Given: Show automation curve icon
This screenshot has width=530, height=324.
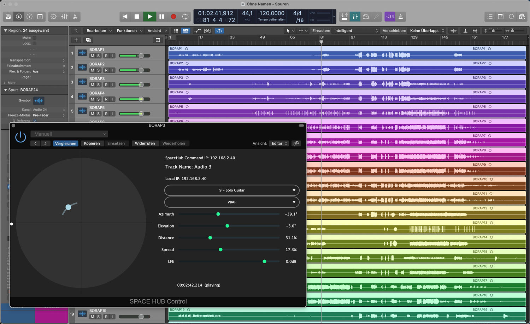Looking at the screenshot, I should tap(198, 31).
